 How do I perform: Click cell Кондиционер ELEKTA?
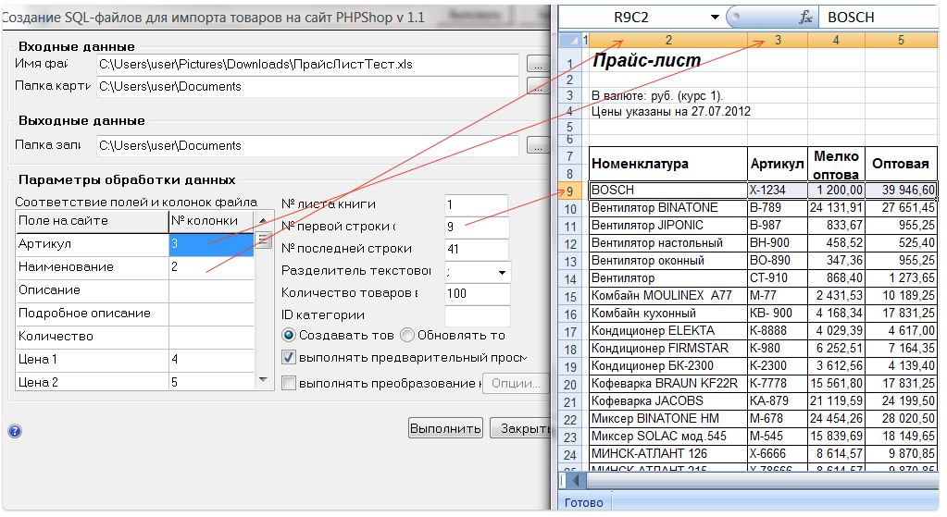point(668,331)
